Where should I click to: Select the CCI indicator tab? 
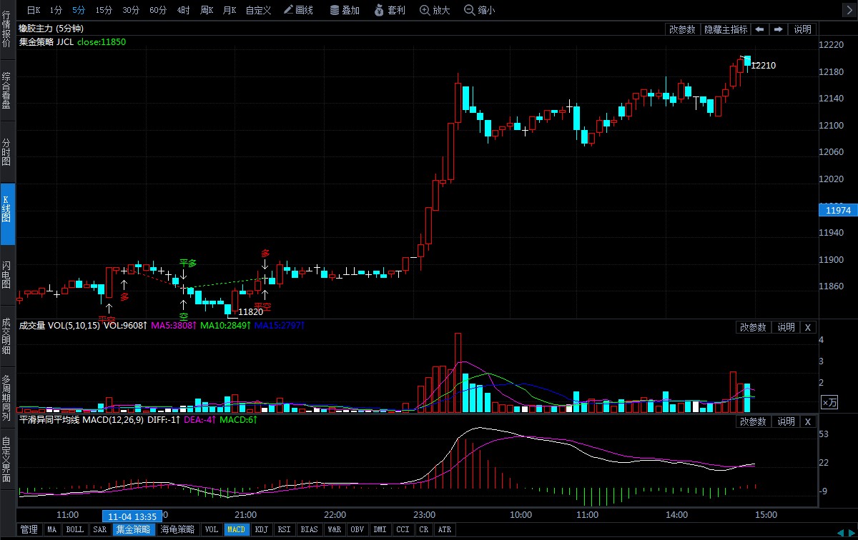point(403,530)
